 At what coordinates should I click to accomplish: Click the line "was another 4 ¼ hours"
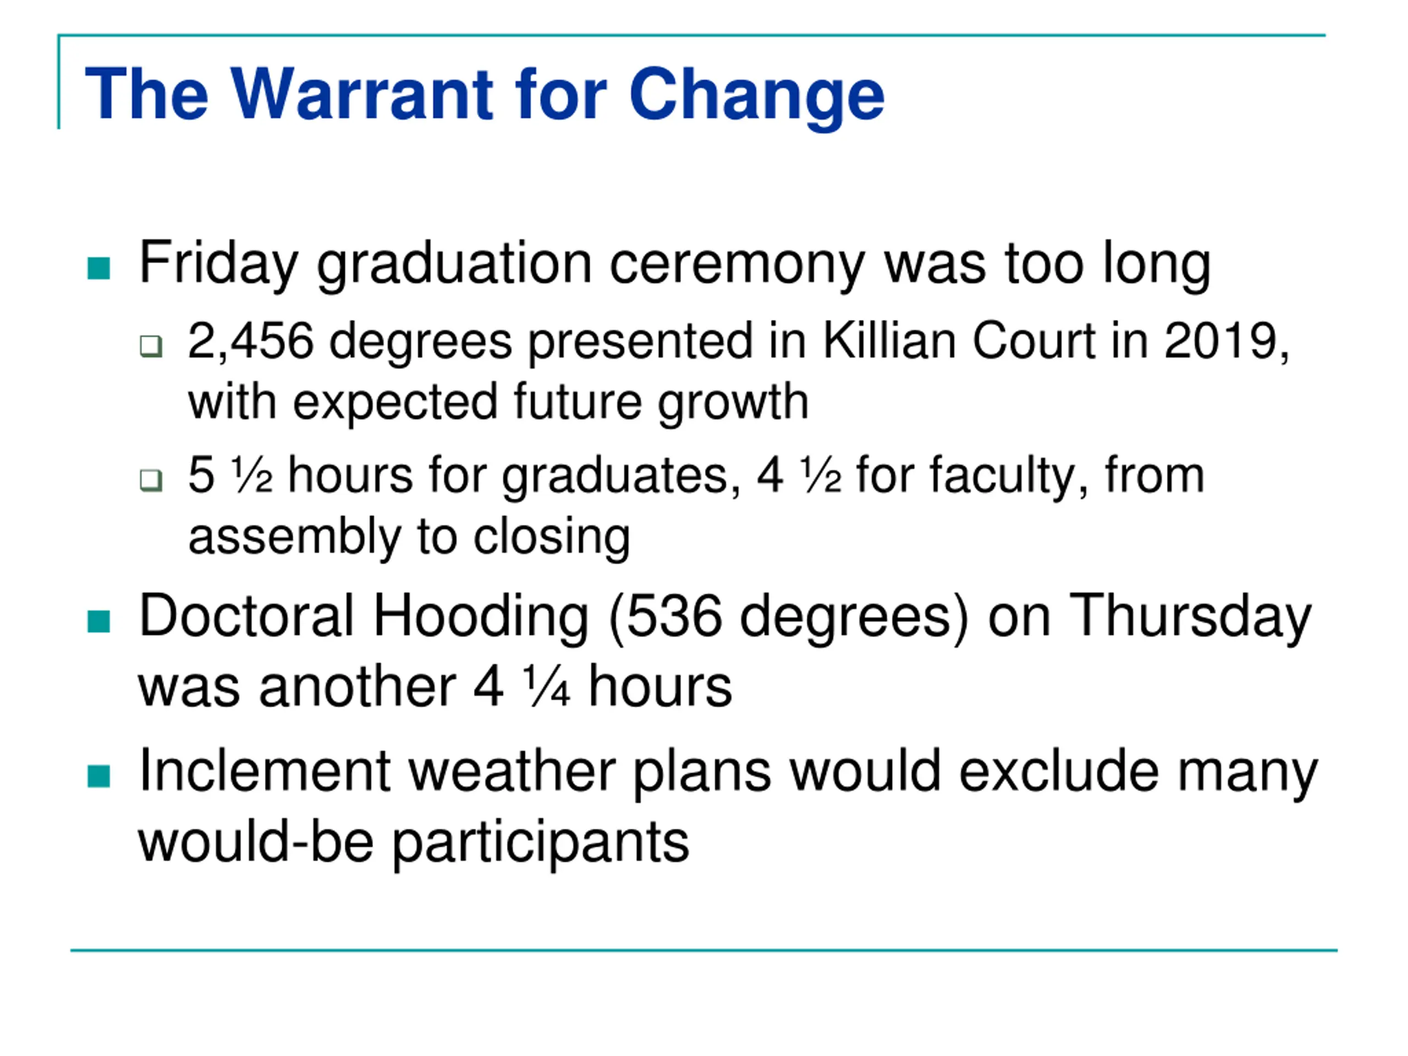coord(435,687)
